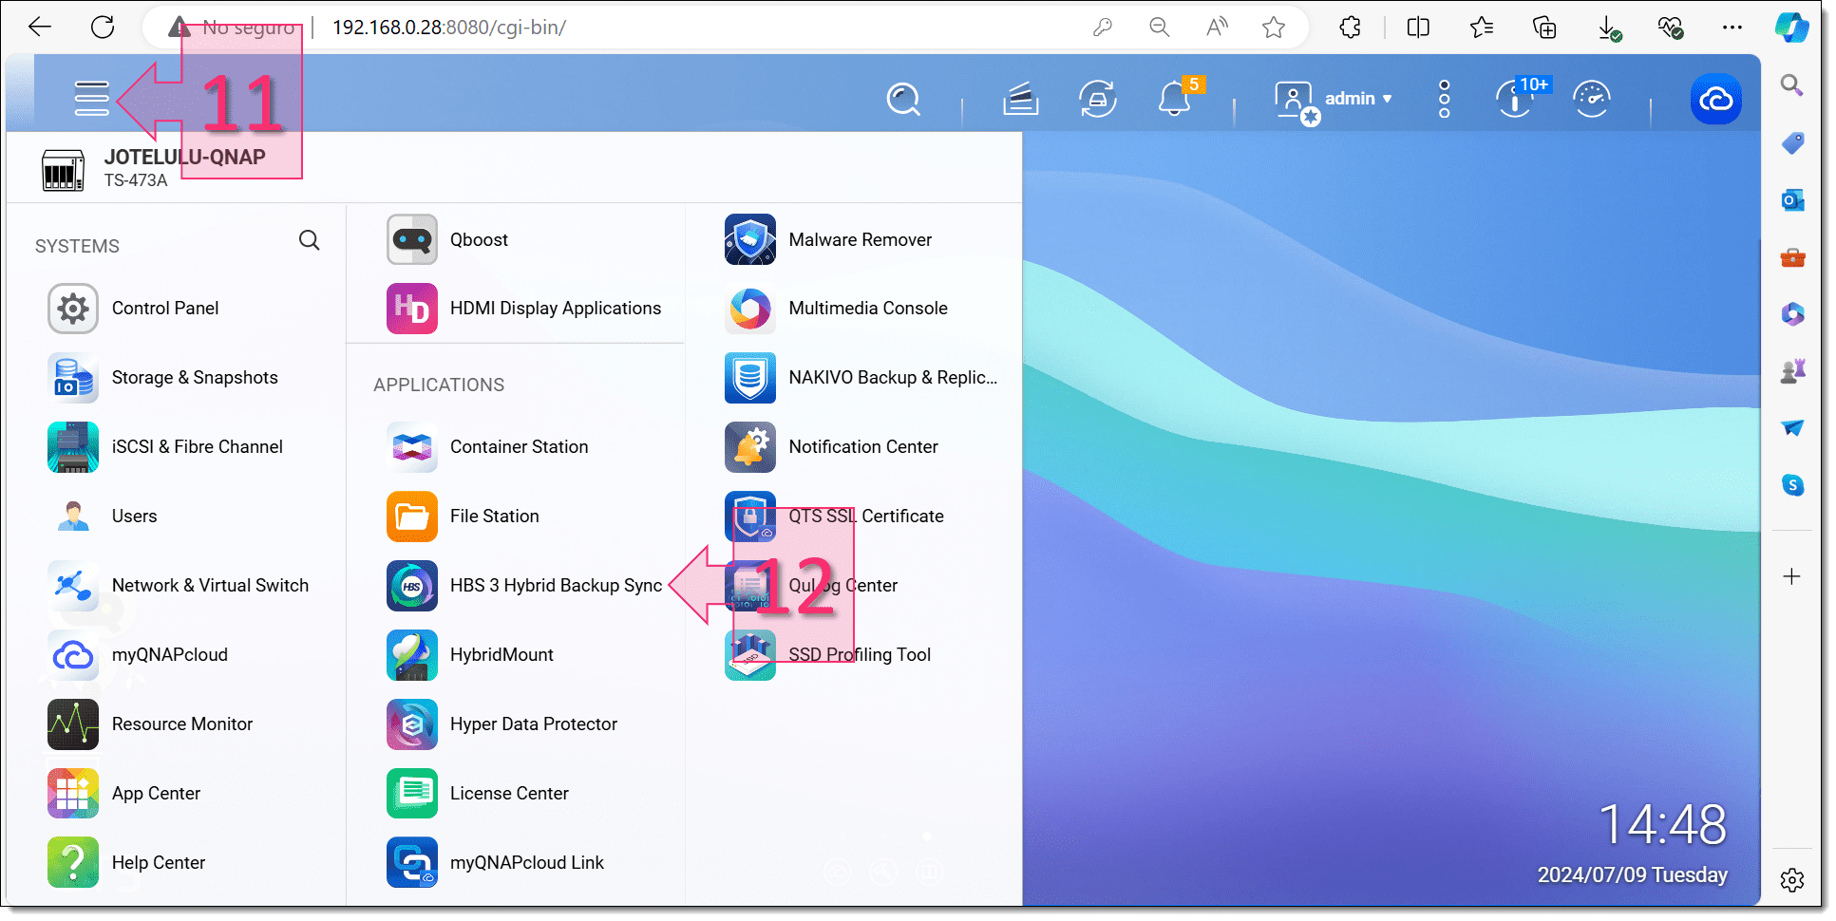Toggle browser split screen
This screenshot has width=1836, height=921.
tap(1418, 28)
